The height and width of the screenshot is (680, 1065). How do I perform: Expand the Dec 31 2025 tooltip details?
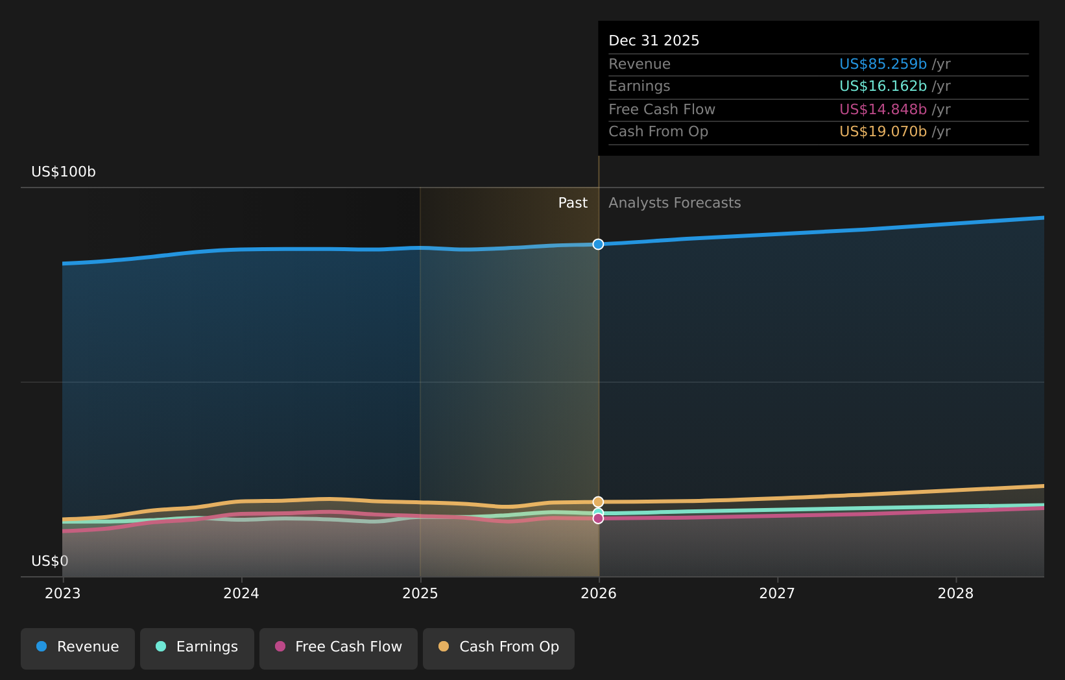[x=654, y=40]
